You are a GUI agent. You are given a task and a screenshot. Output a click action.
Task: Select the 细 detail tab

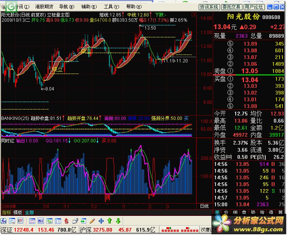coord(235,212)
